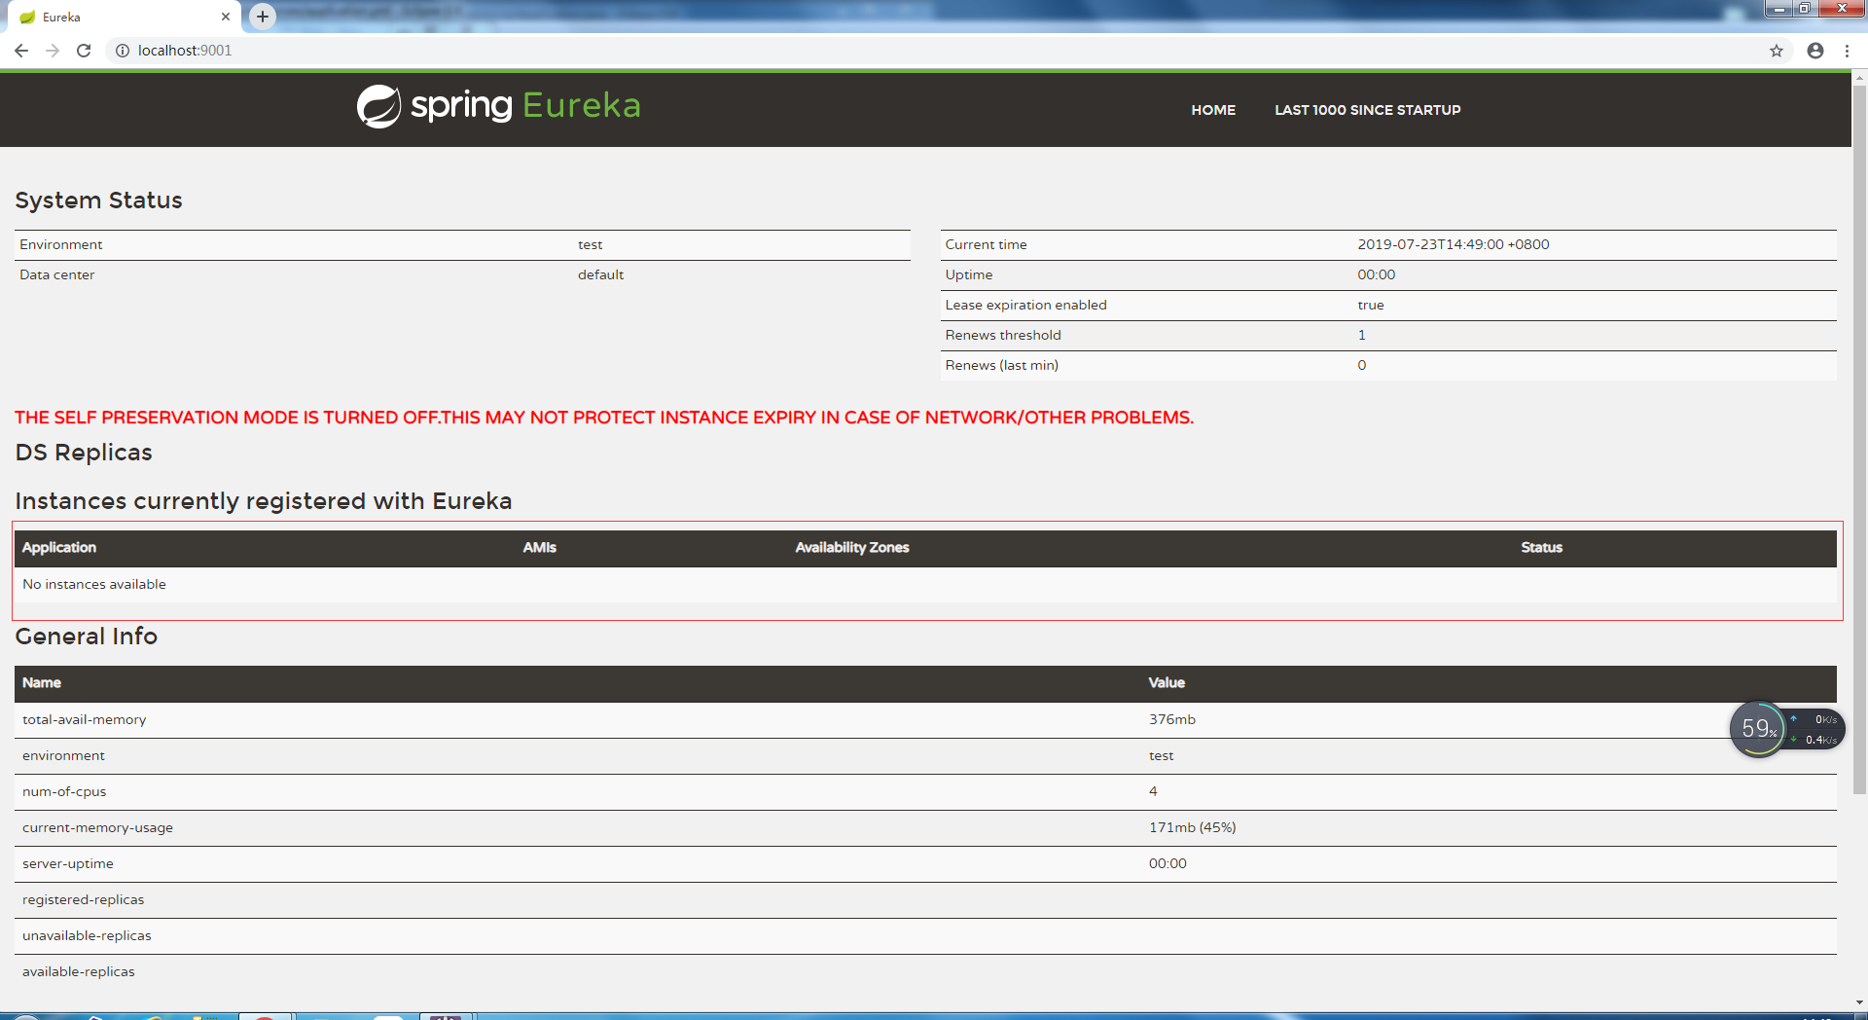Select the unavailable-replicas row name
Image resolution: width=1868 pixels, height=1020 pixels.
pos(87,936)
